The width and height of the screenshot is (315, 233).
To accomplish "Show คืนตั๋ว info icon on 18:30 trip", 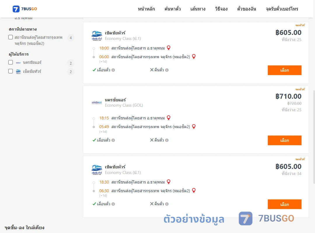I will coord(167,204).
